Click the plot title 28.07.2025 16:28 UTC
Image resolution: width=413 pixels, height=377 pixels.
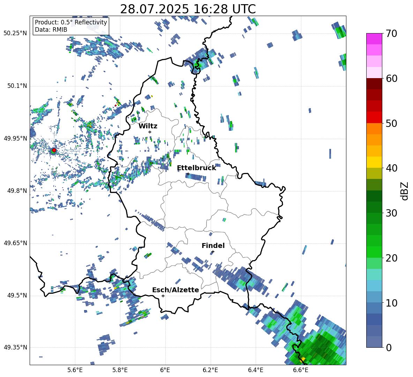[x=188, y=9]
